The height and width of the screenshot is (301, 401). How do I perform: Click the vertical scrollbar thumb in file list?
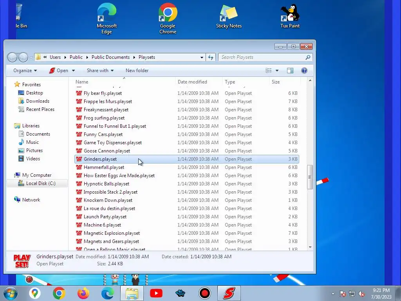pos(310,177)
